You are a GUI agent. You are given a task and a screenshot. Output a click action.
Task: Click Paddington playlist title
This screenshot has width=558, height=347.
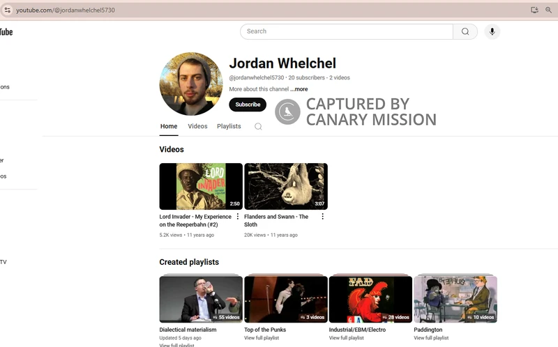[x=428, y=330]
